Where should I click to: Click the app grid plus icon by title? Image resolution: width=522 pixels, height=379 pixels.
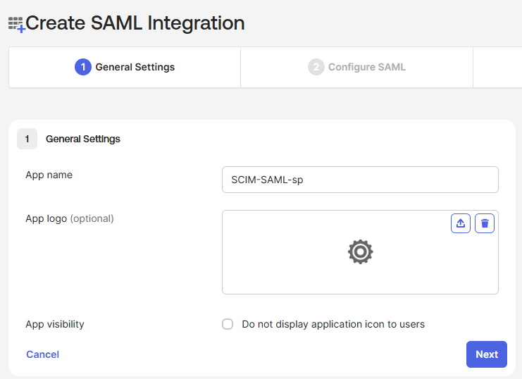(x=17, y=25)
